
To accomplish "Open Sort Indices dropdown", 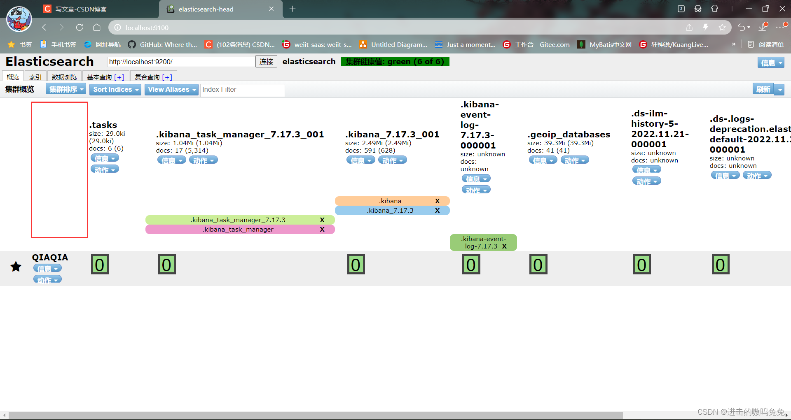I will (x=116, y=89).
